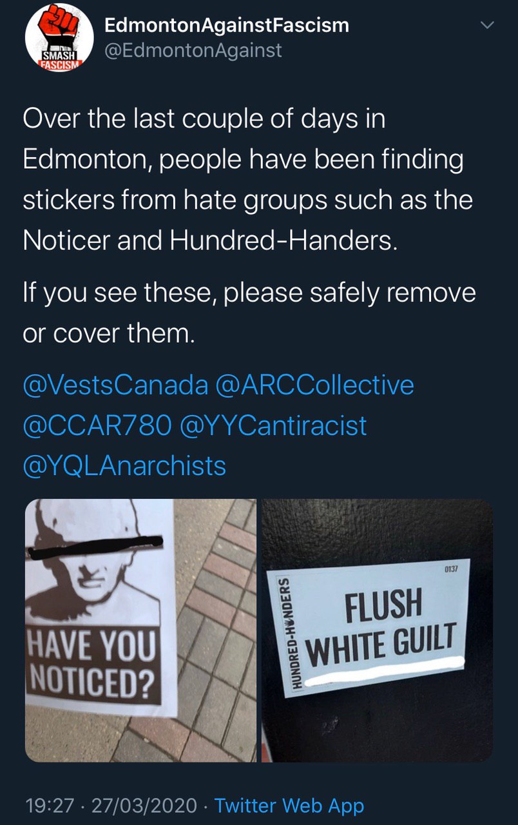Select the @YYCantiracist mention

coord(273,425)
